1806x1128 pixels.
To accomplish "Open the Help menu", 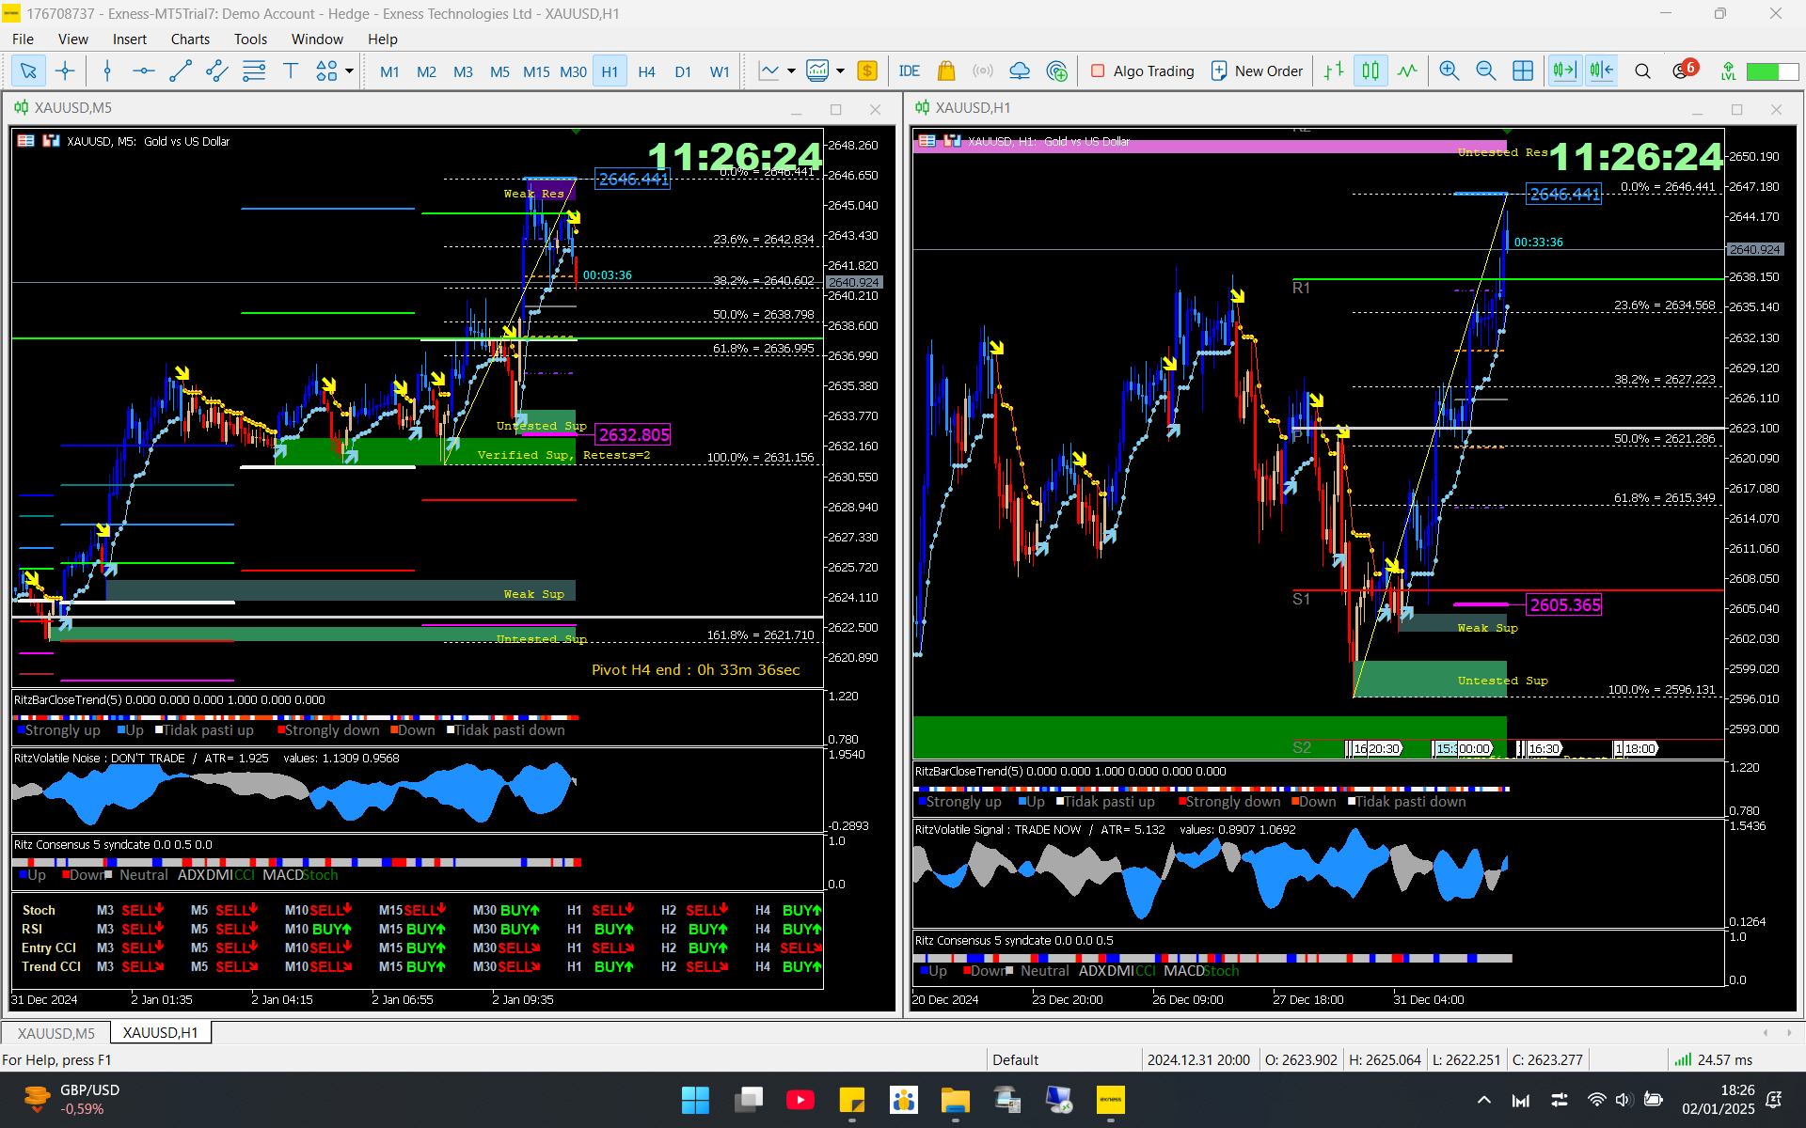I will tap(382, 39).
